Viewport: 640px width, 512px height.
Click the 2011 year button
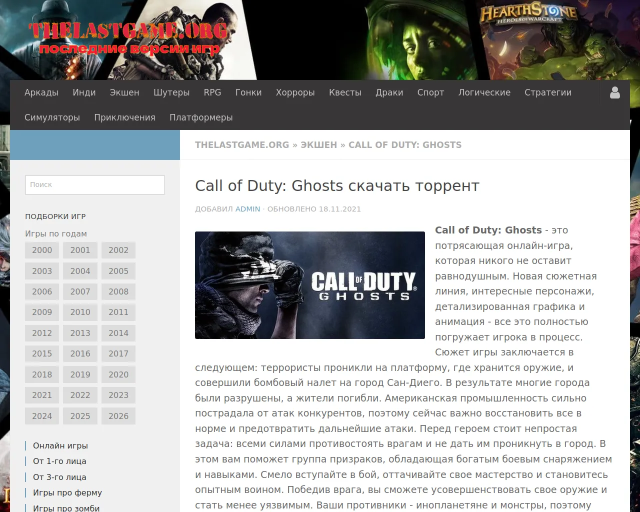(118, 312)
